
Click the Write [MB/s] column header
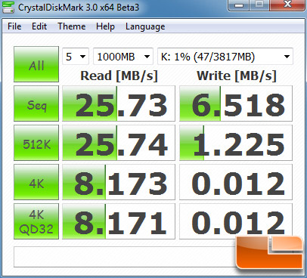237,76
